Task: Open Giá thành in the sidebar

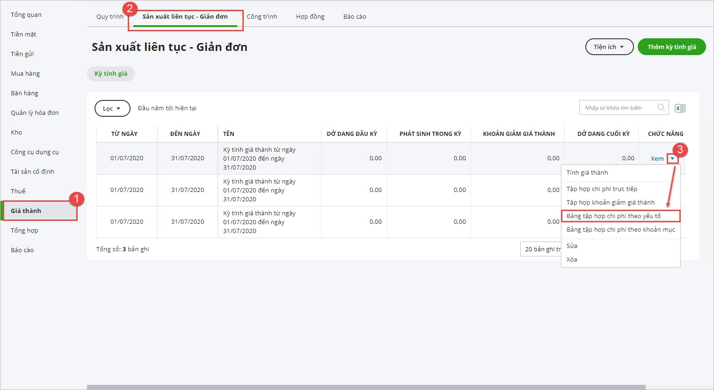Action: point(26,211)
